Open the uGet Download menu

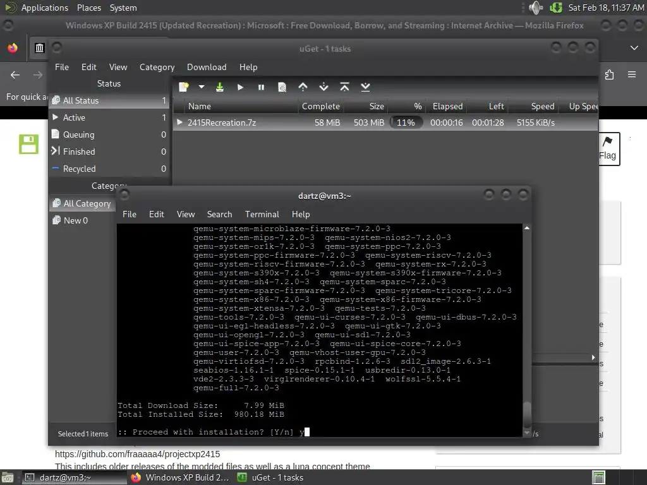coord(207,67)
